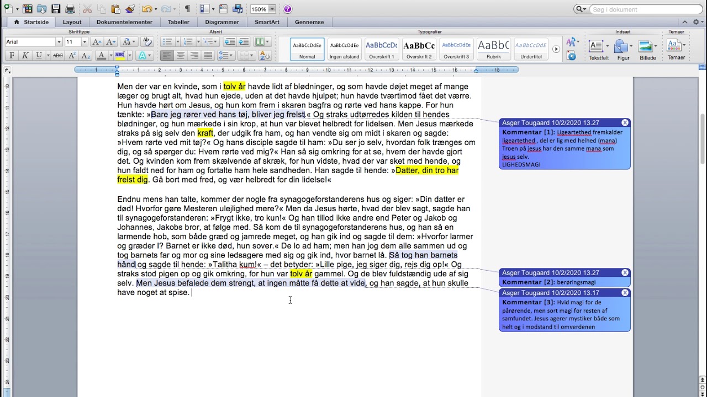Toggle italic (K) formatting

[x=25, y=56]
